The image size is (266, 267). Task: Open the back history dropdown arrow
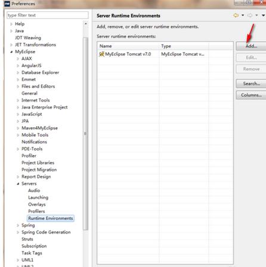coord(243,16)
